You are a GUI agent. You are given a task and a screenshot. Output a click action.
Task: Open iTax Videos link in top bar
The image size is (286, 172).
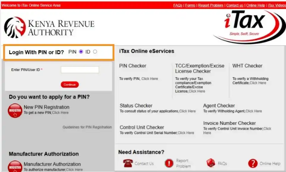pos(277,5)
